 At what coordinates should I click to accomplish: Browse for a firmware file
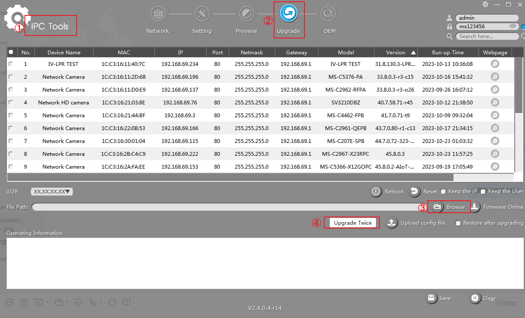click(449, 207)
